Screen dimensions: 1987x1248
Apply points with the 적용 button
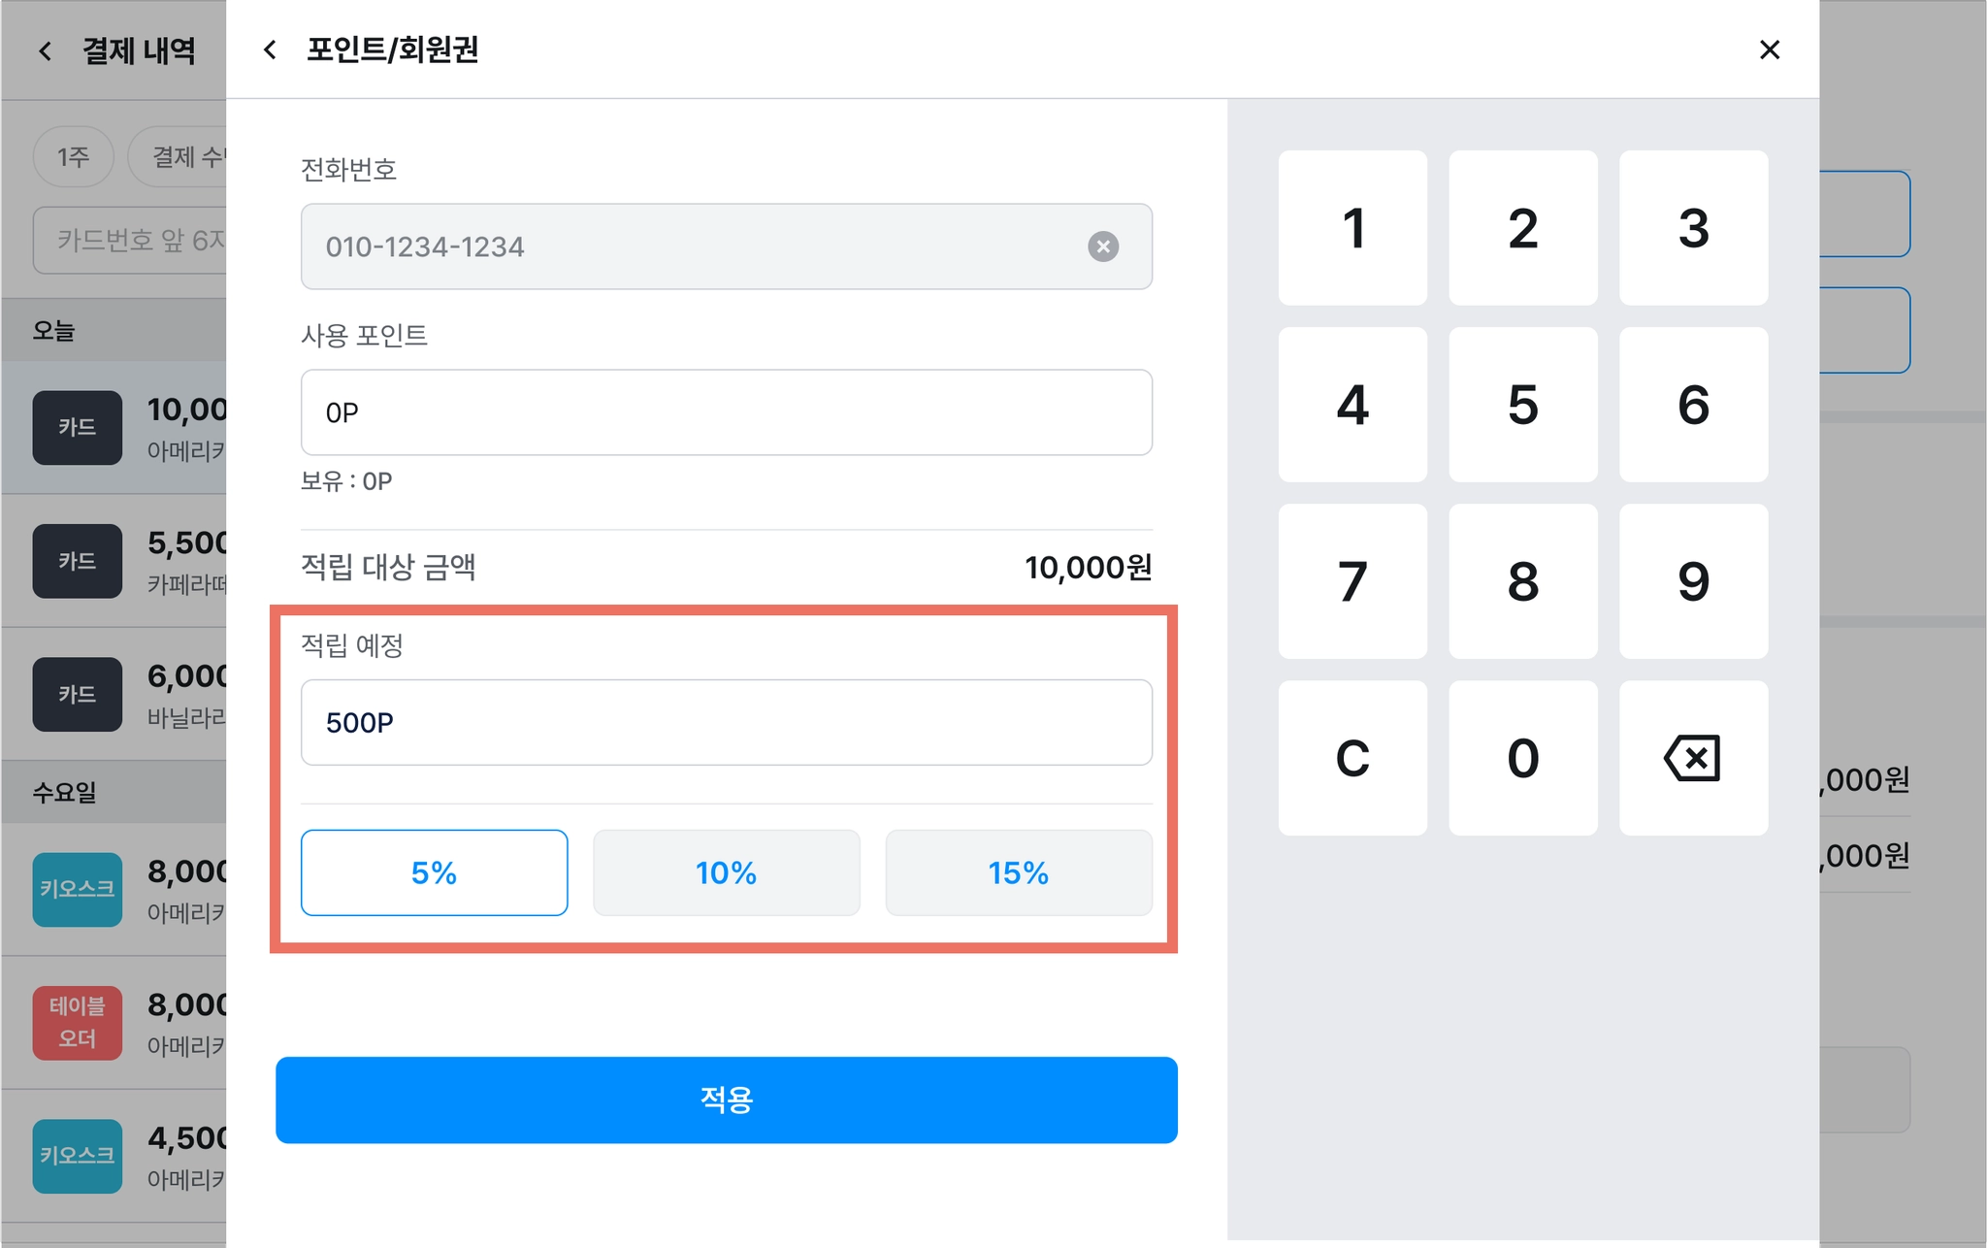click(x=726, y=1100)
